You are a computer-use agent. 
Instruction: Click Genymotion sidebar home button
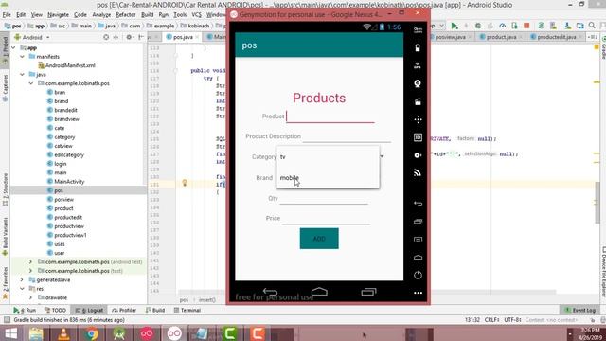point(418,258)
